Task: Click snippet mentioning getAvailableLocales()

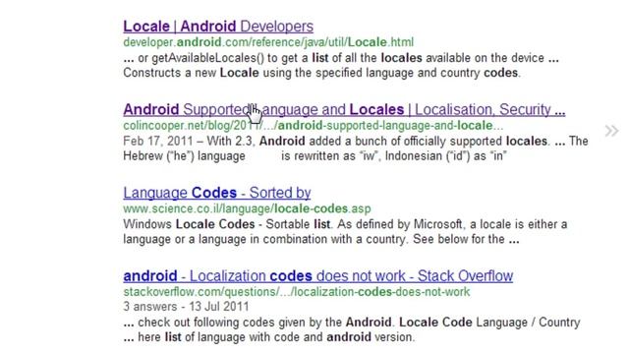Action: coord(341,58)
